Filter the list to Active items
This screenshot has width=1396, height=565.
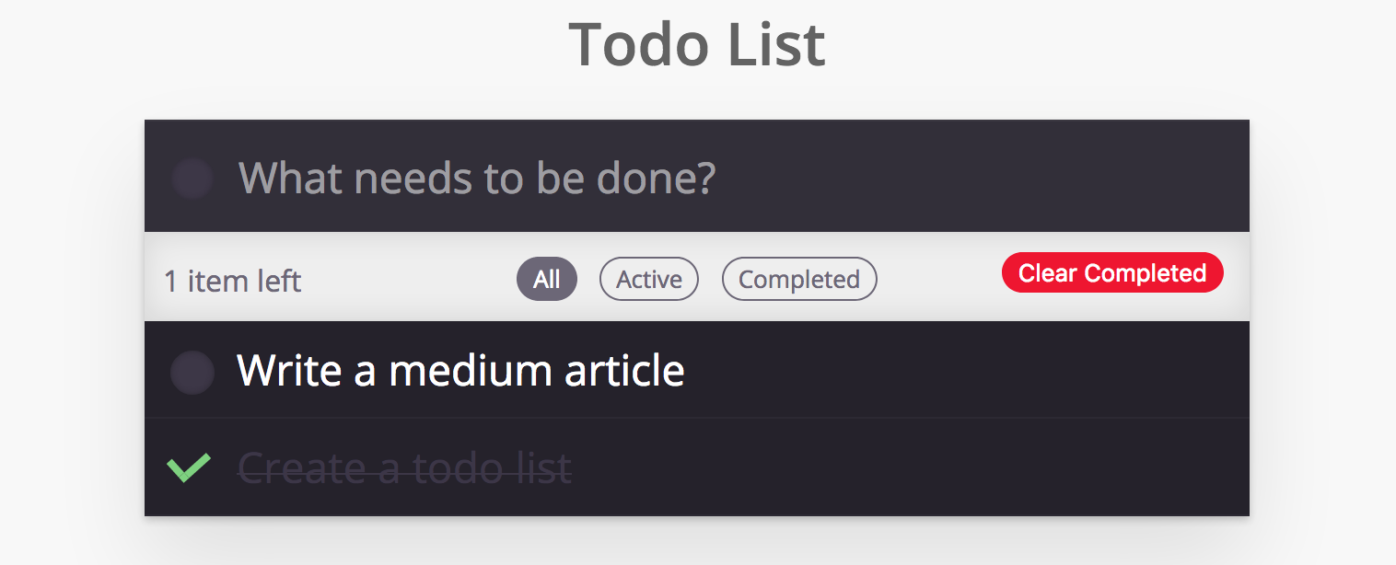coord(649,279)
